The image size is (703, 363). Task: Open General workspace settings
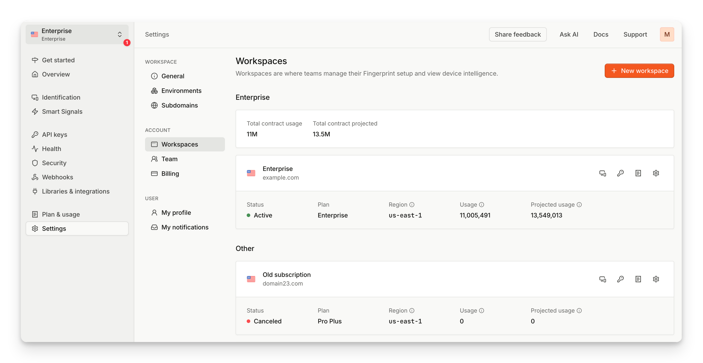click(185, 76)
